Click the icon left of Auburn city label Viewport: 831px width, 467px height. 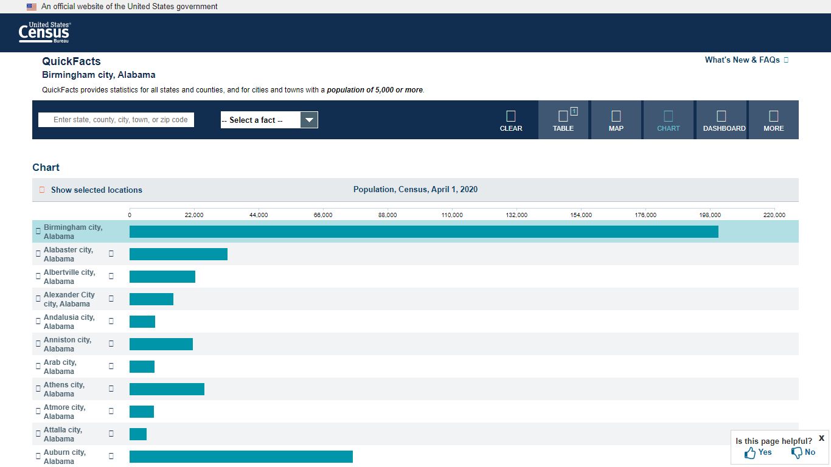38,456
